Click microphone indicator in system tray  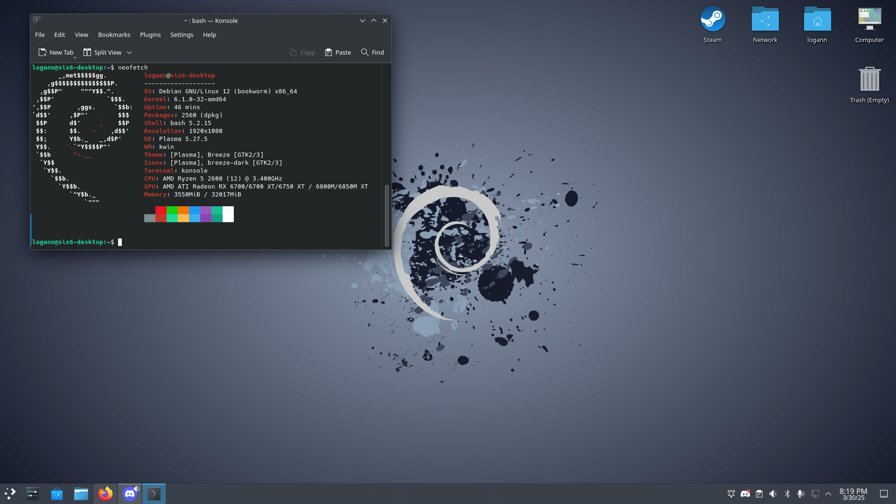801,494
